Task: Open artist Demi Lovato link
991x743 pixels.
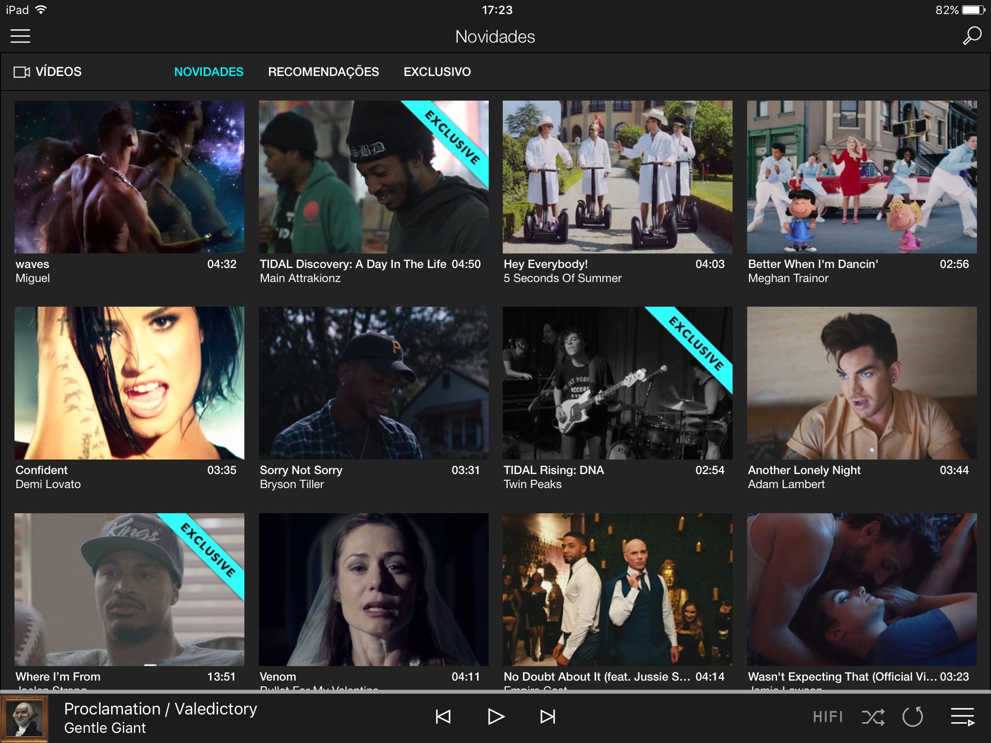Action: pos(48,484)
